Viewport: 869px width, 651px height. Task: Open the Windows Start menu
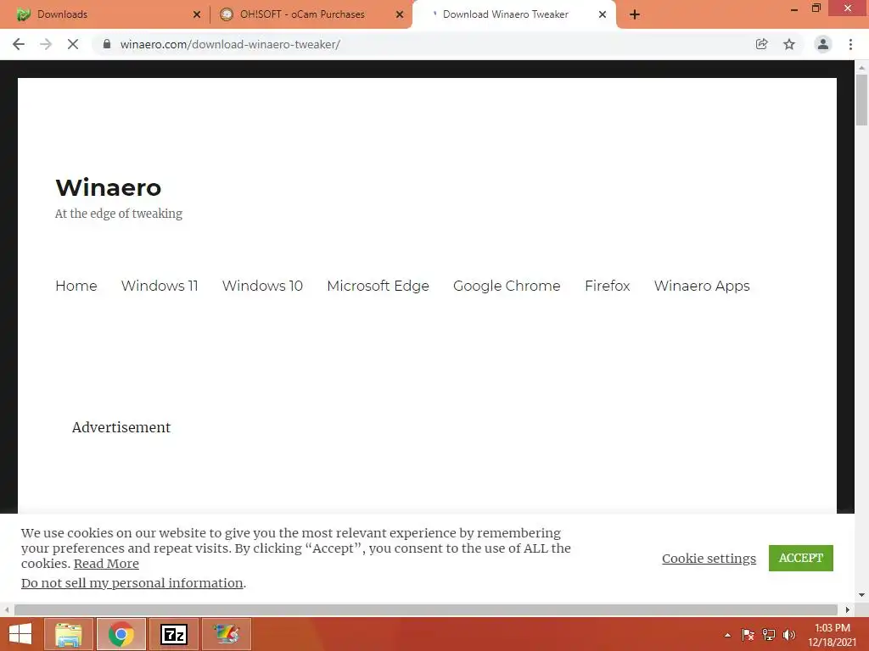tap(20, 634)
